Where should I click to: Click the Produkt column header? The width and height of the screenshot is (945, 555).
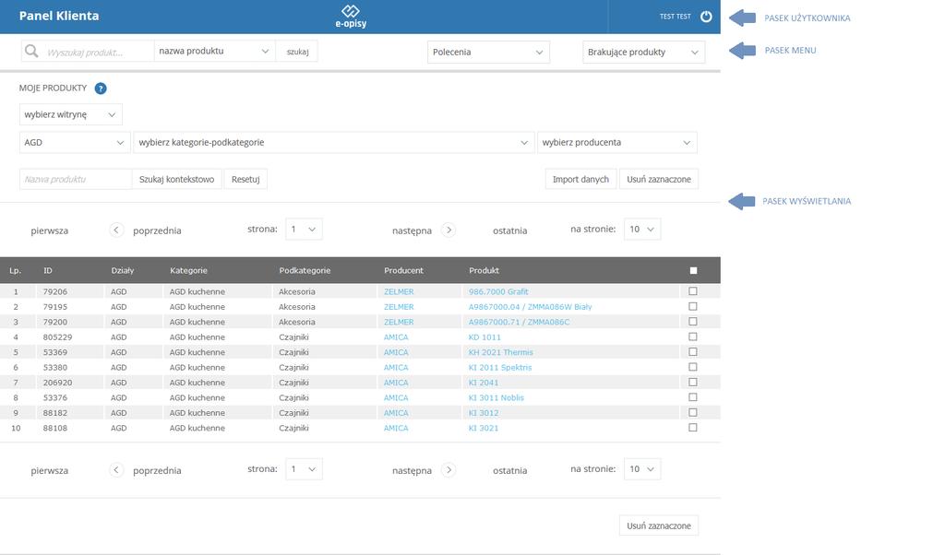pos(484,271)
